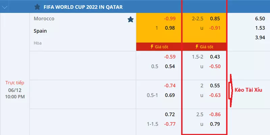Select Morocco handicap odds -0.99
This screenshot has height=135, width=270.
pos(170,19)
